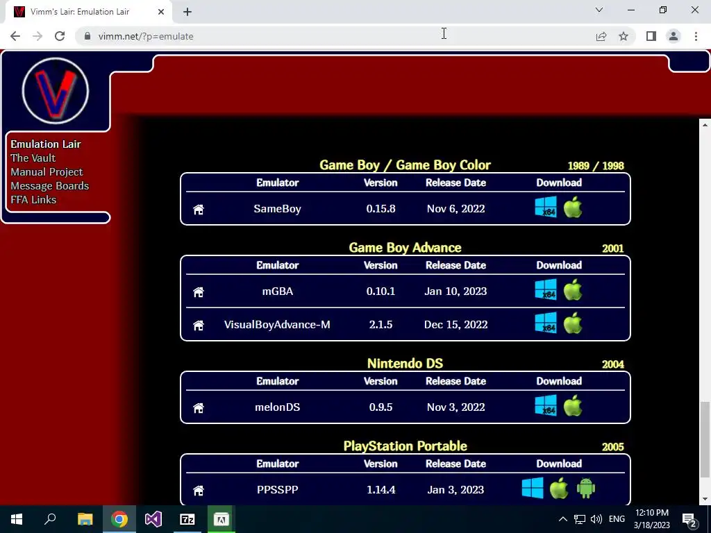
Task: Download SameBoy Windows x64 build
Action: point(546,207)
